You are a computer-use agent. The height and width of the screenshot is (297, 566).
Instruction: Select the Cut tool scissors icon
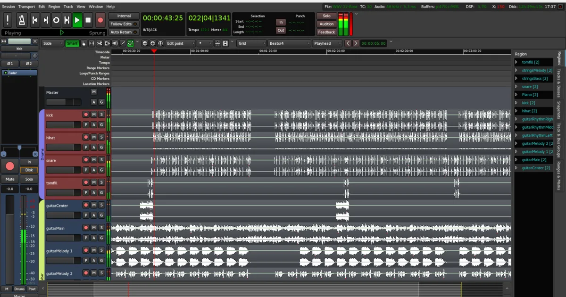pyautogui.click(x=100, y=43)
